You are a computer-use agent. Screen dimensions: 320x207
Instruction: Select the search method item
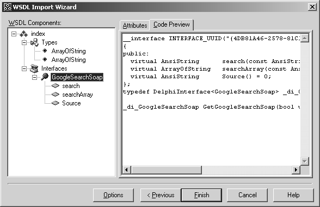(x=71, y=86)
